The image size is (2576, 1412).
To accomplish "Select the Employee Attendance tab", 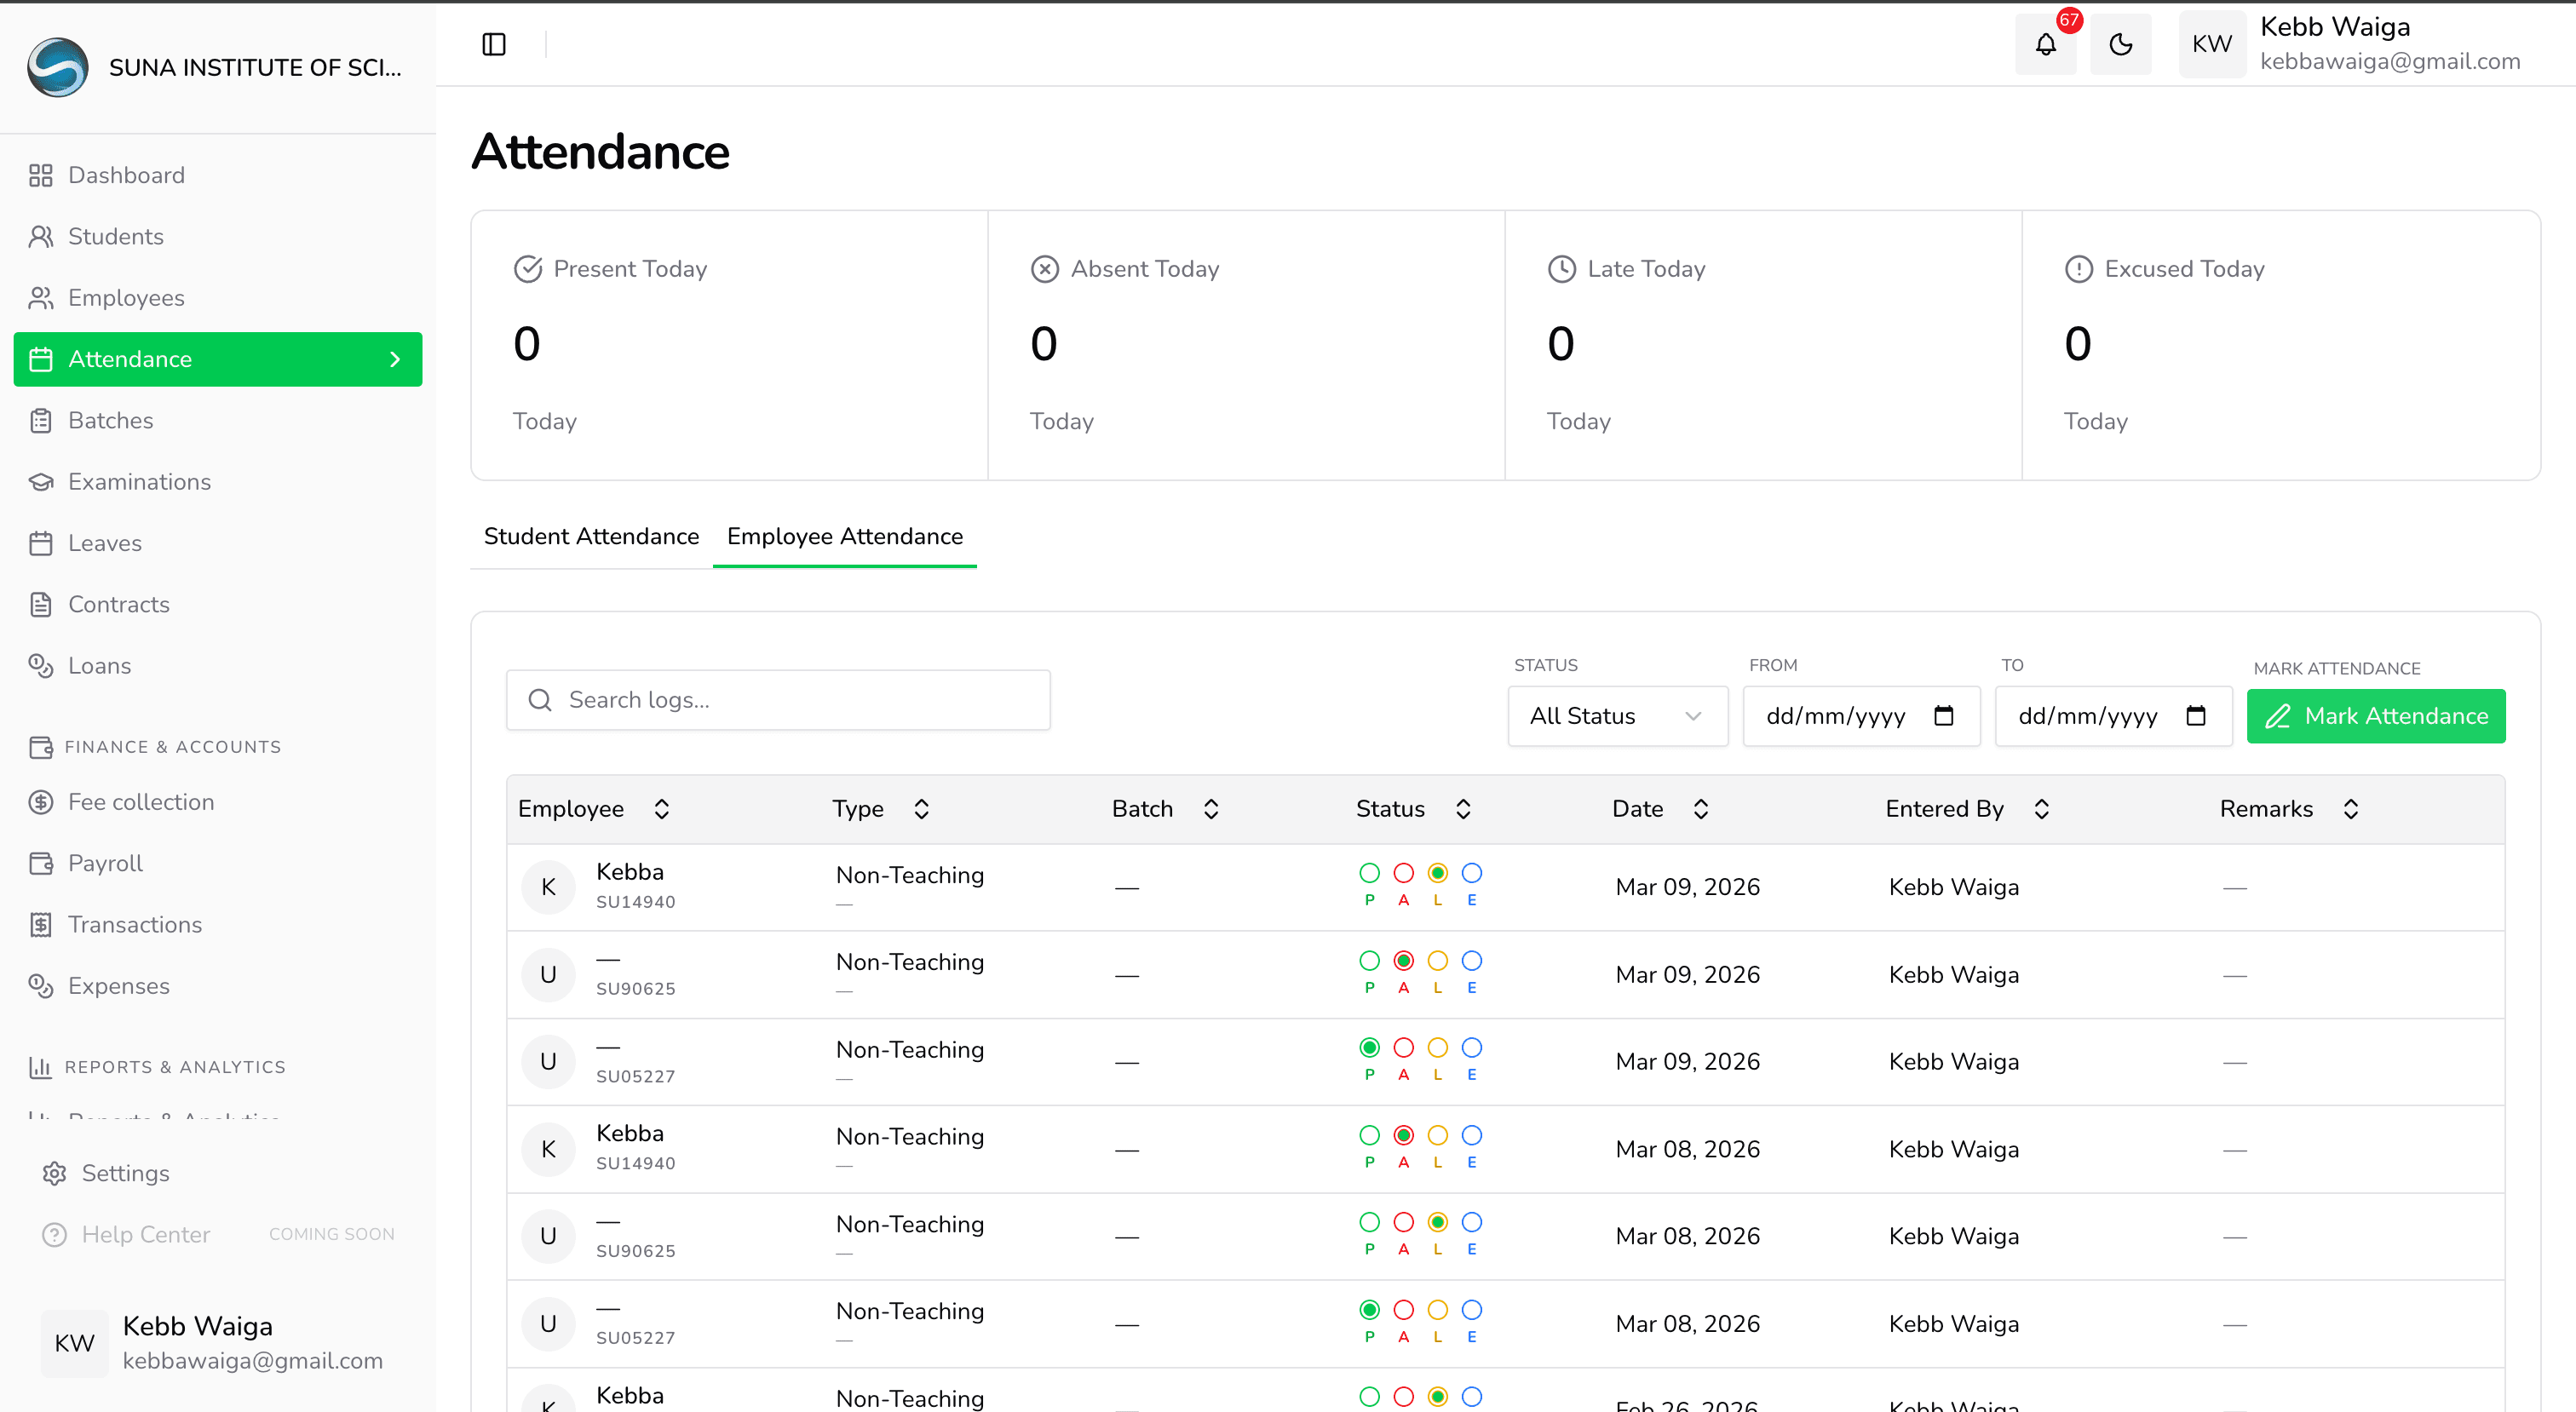I will pos(844,536).
